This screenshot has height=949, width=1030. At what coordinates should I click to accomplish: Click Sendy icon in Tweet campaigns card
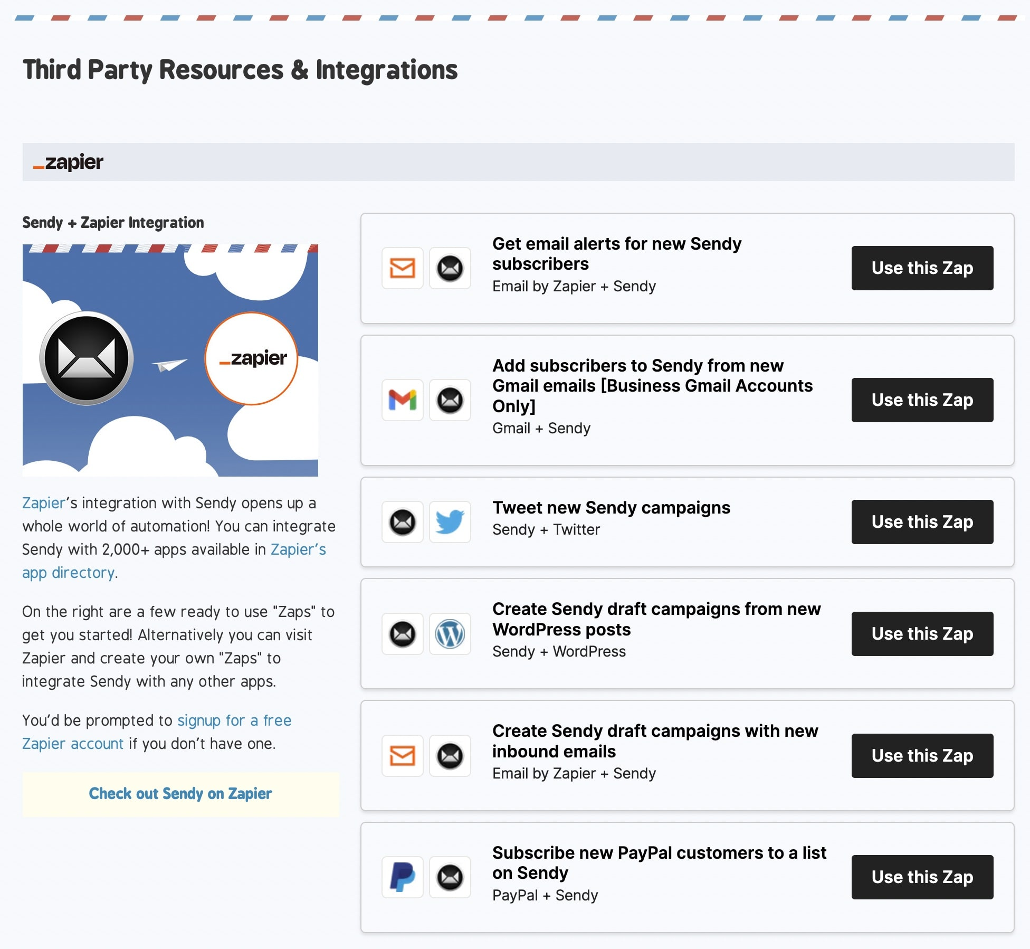click(x=403, y=522)
